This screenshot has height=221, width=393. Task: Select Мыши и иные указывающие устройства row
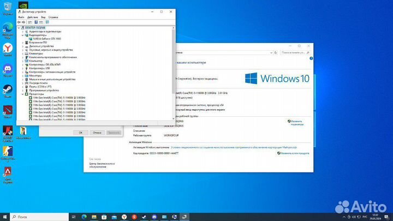click(52, 79)
